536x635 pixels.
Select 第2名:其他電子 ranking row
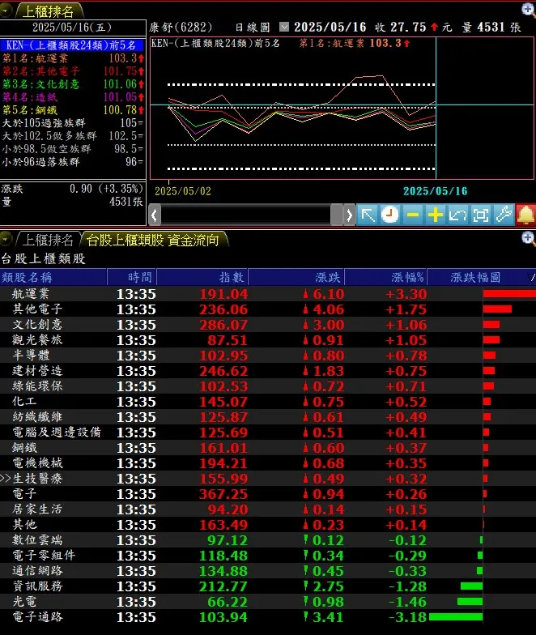(x=73, y=71)
